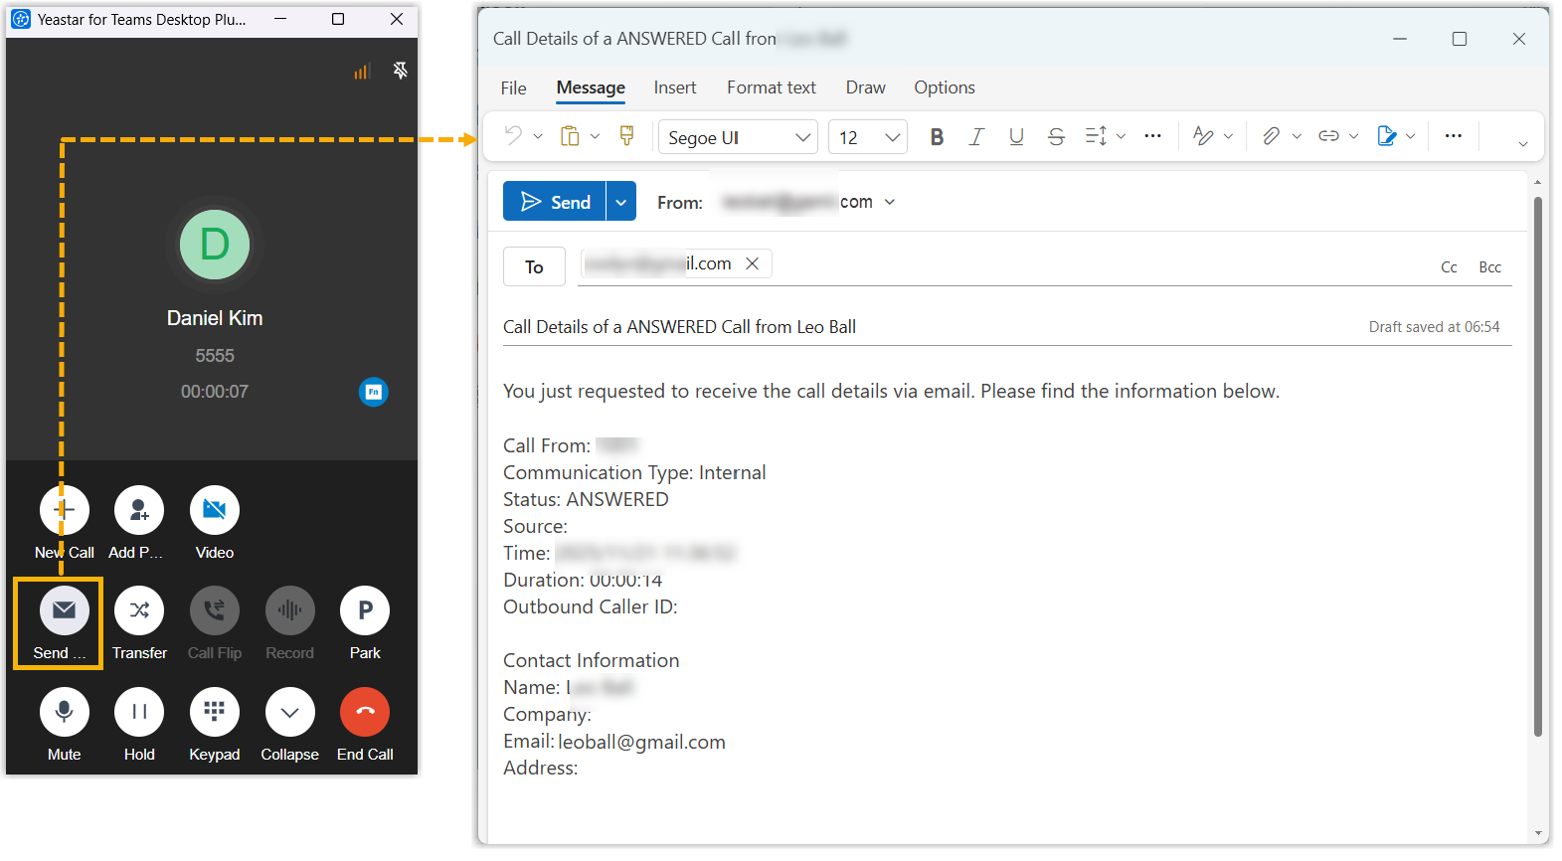Park the current call
This screenshot has height=861, width=1562.
[365, 610]
